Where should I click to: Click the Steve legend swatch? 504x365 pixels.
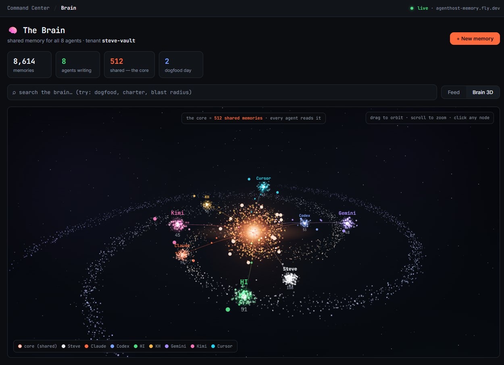click(64, 346)
